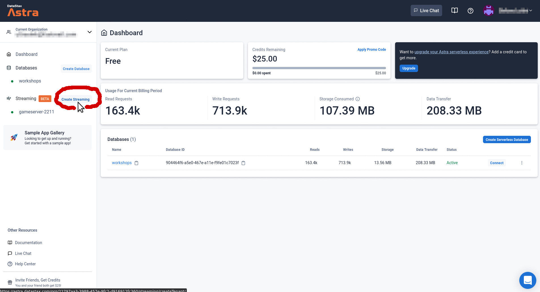Click the Data Transfer column header
This screenshot has width=540, height=292.
tap(427, 150)
